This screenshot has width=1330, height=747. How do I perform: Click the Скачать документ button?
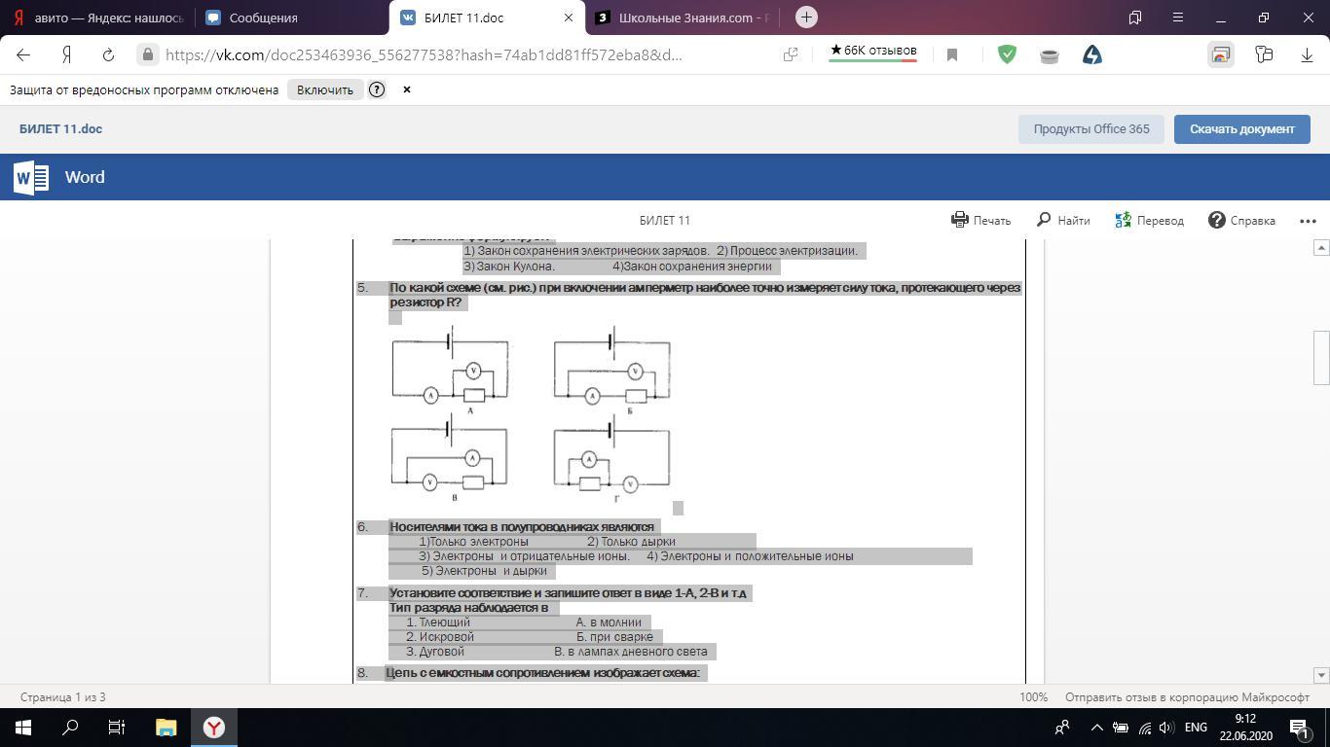1242,128
